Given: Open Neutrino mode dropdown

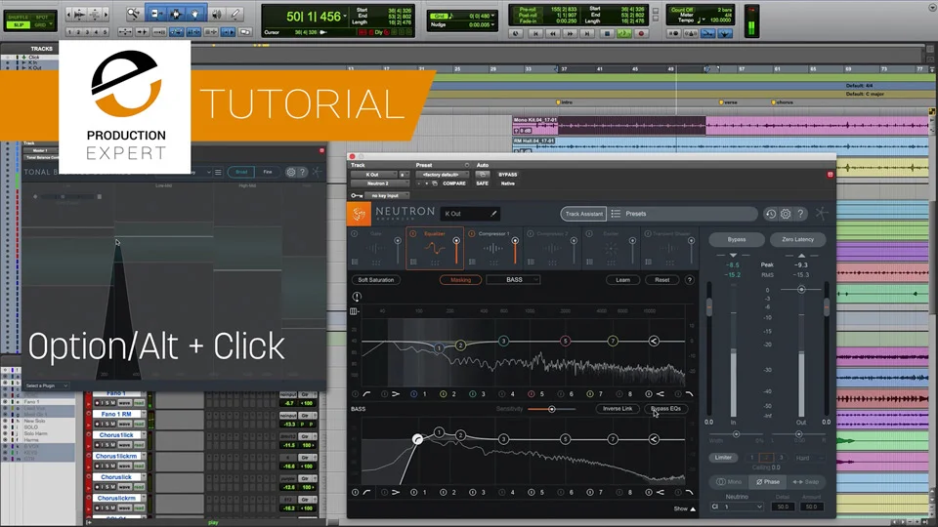Looking at the screenshot, I should 737,507.
